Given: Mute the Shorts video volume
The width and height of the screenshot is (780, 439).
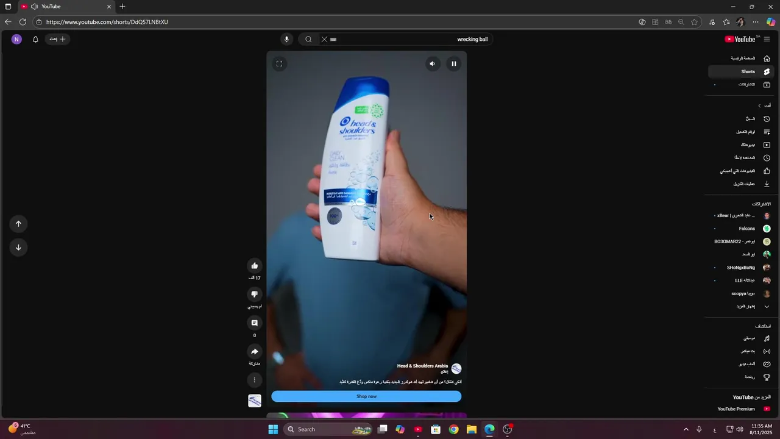Looking at the screenshot, I should 433,63.
